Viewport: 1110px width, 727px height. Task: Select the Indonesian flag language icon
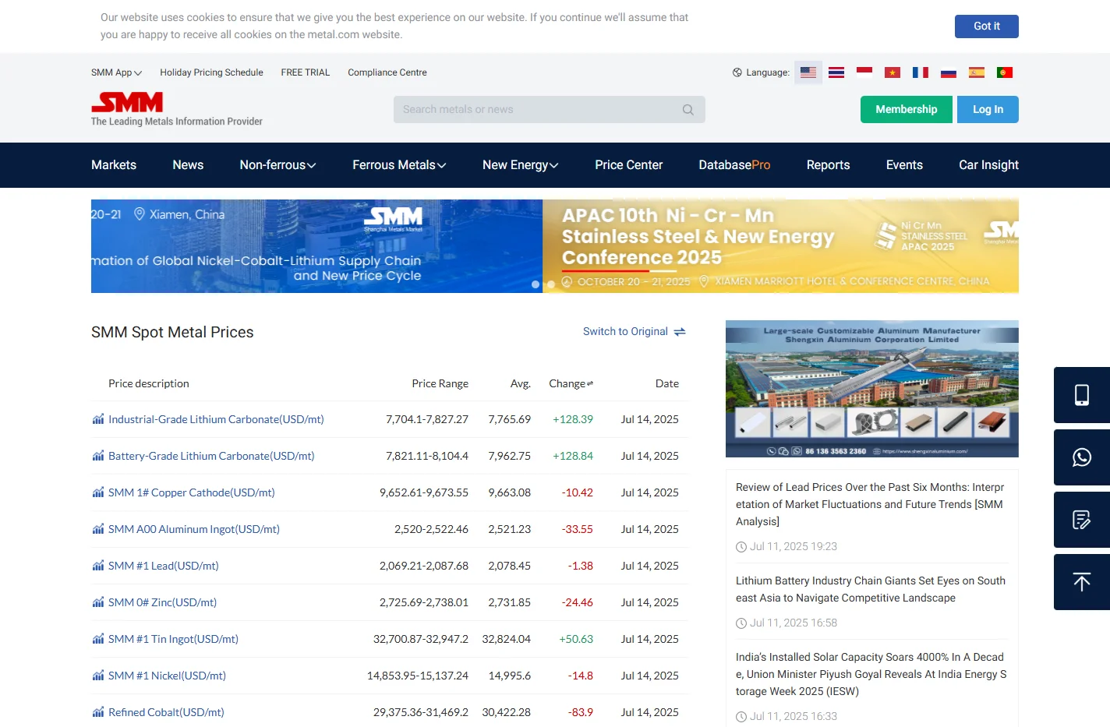(864, 72)
